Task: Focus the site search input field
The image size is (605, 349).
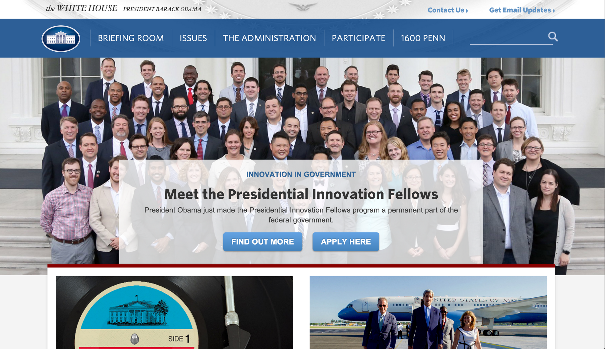Action: click(509, 37)
